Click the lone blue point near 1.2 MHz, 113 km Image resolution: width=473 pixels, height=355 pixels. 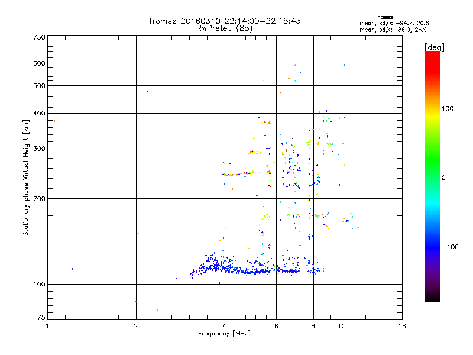point(72,269)
